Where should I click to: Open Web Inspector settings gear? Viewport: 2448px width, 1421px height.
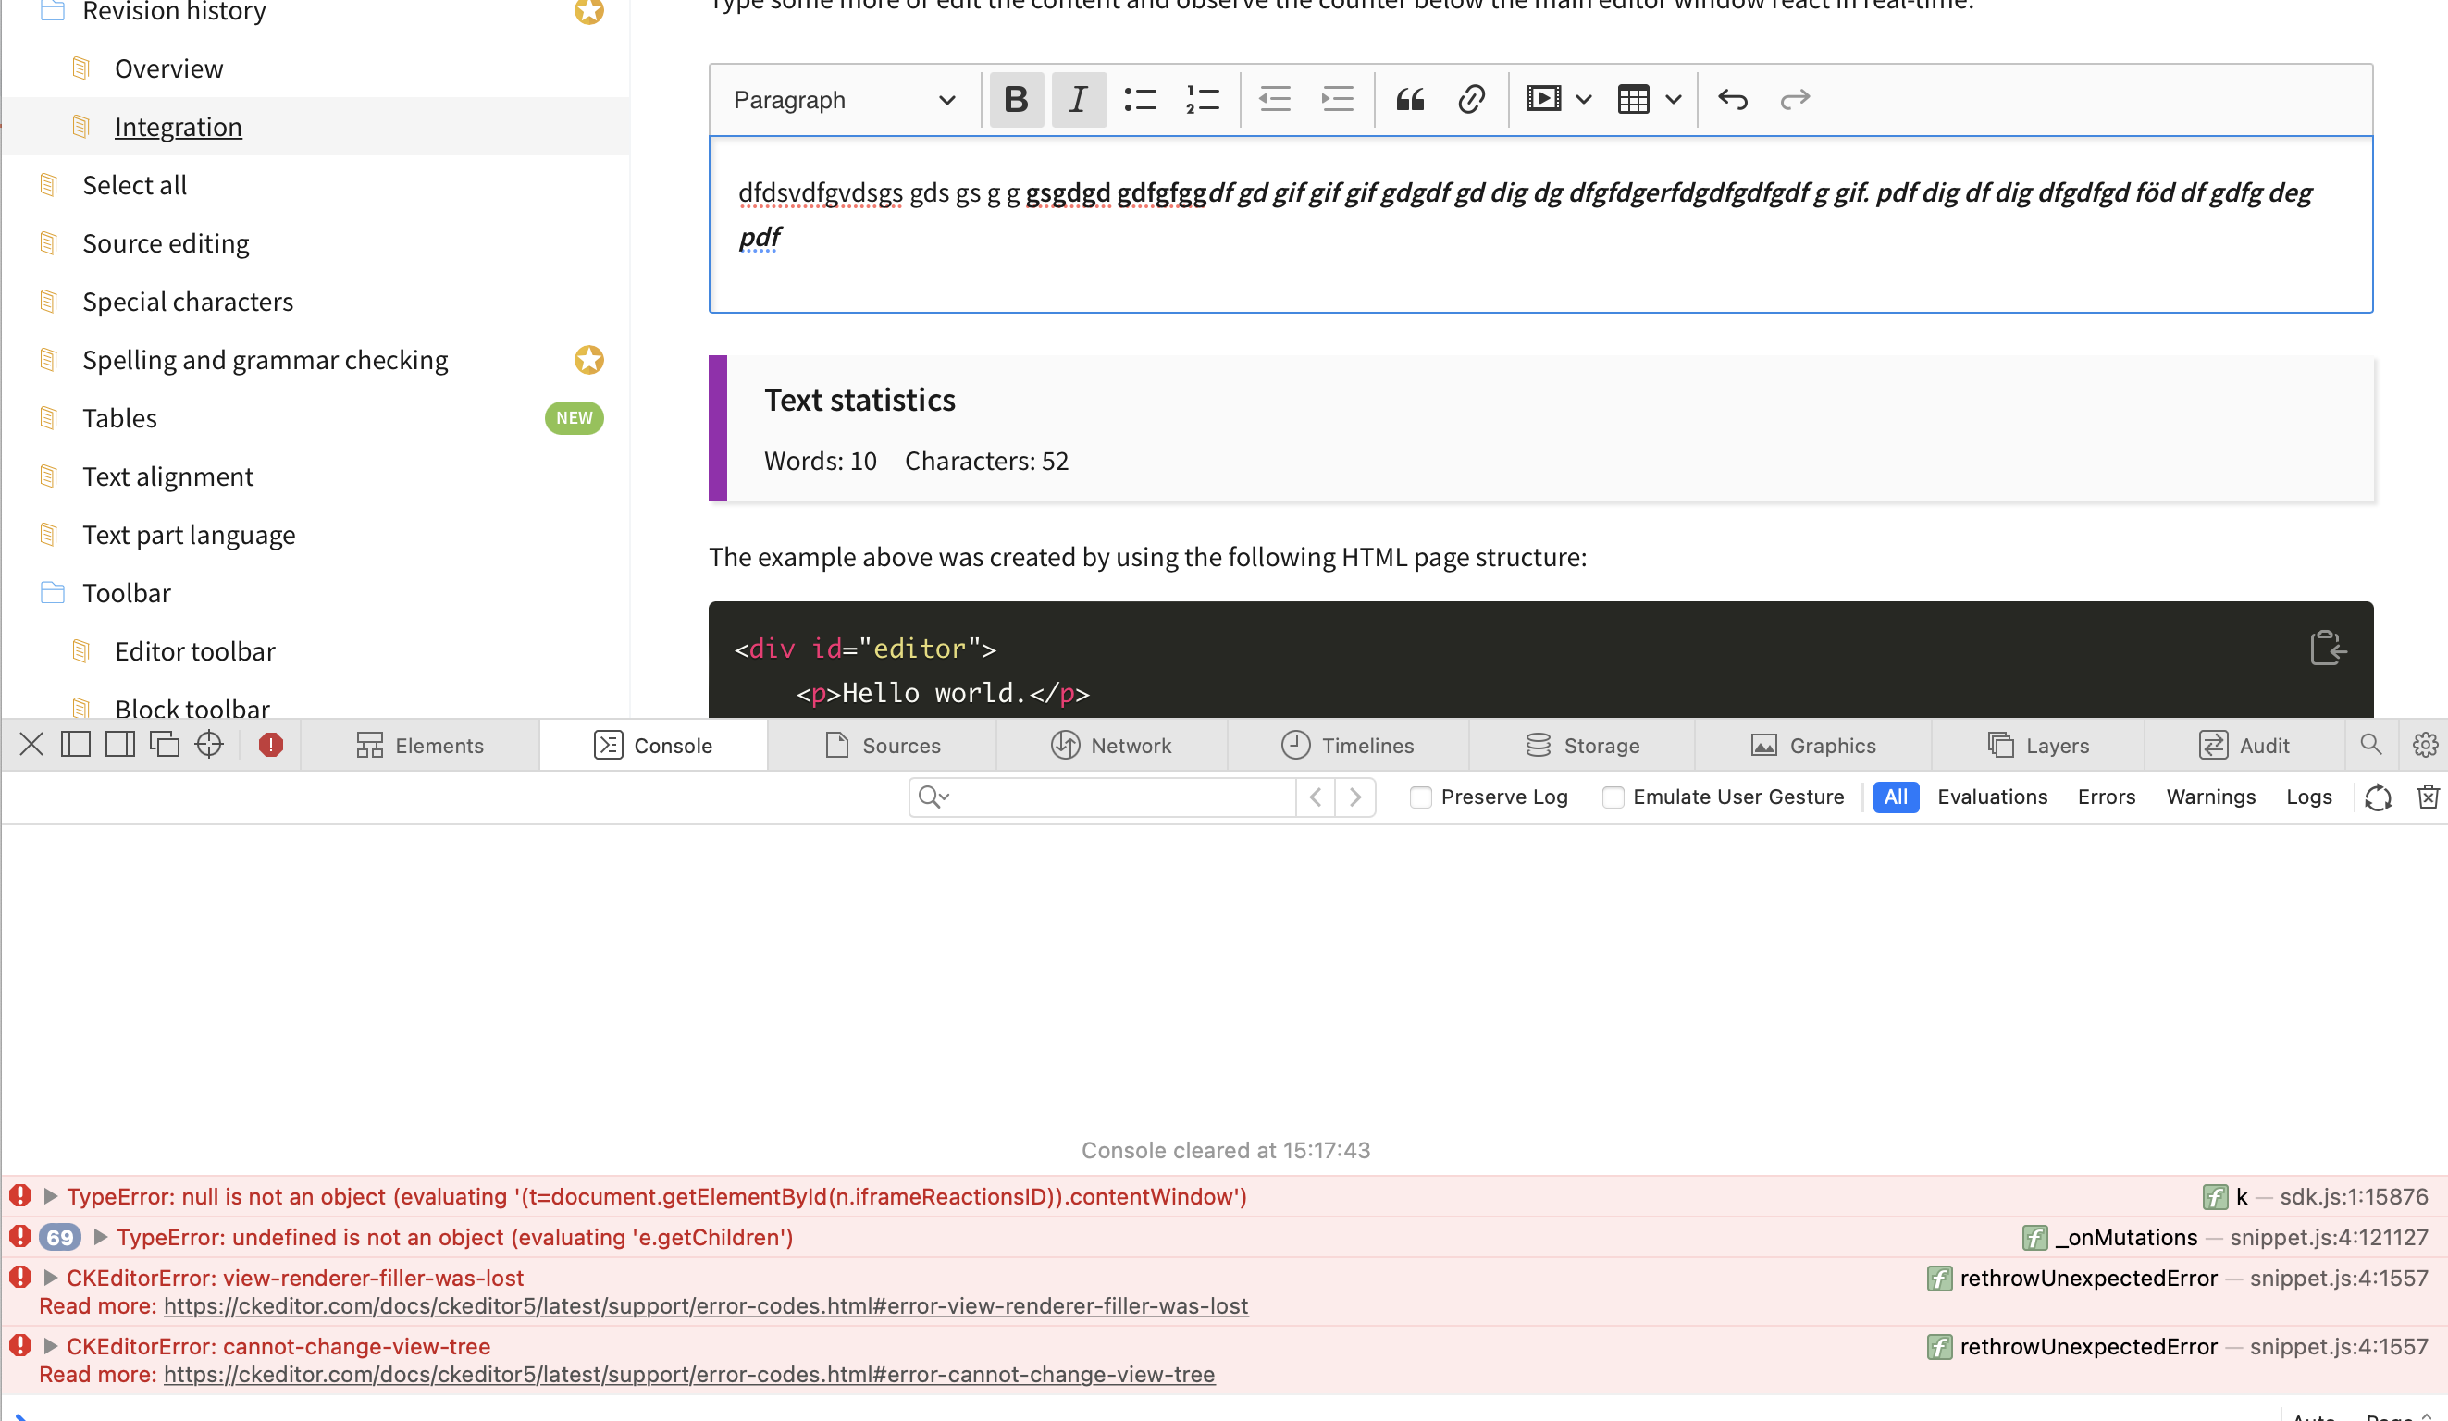pyautogui.click(x=2426, y=744)
